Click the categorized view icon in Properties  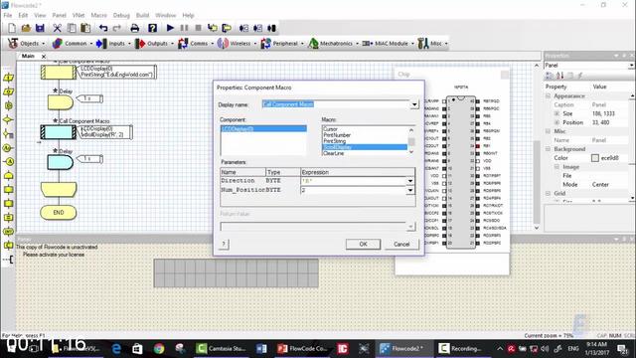coord(550,76)
